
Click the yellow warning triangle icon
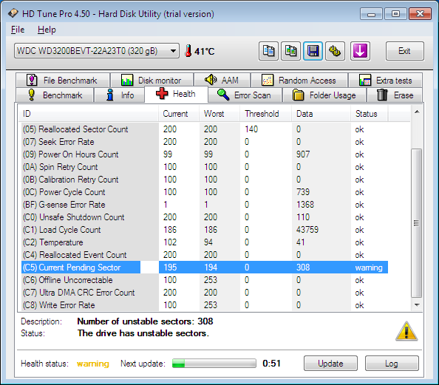(406, 332)
